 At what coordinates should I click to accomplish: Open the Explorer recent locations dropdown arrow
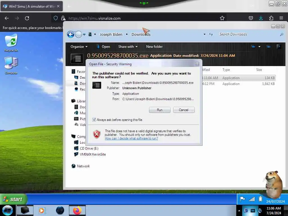coord(84,35)
